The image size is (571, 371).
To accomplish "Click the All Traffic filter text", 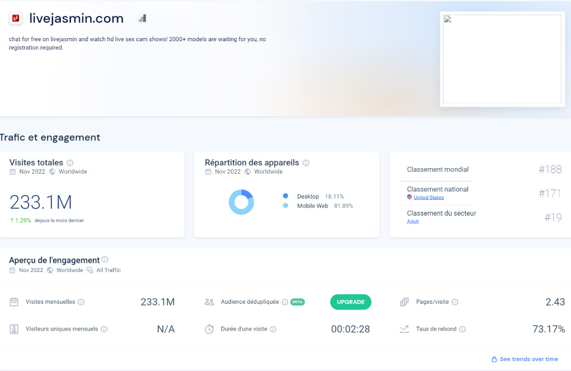I will (108, 270).
